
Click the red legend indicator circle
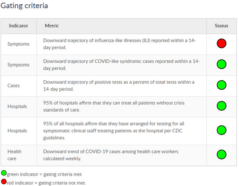click(4, 182)
